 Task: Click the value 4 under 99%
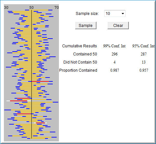tap(115, 62)
